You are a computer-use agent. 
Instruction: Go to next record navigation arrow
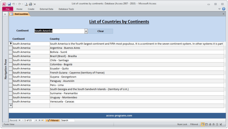point(36,120)
